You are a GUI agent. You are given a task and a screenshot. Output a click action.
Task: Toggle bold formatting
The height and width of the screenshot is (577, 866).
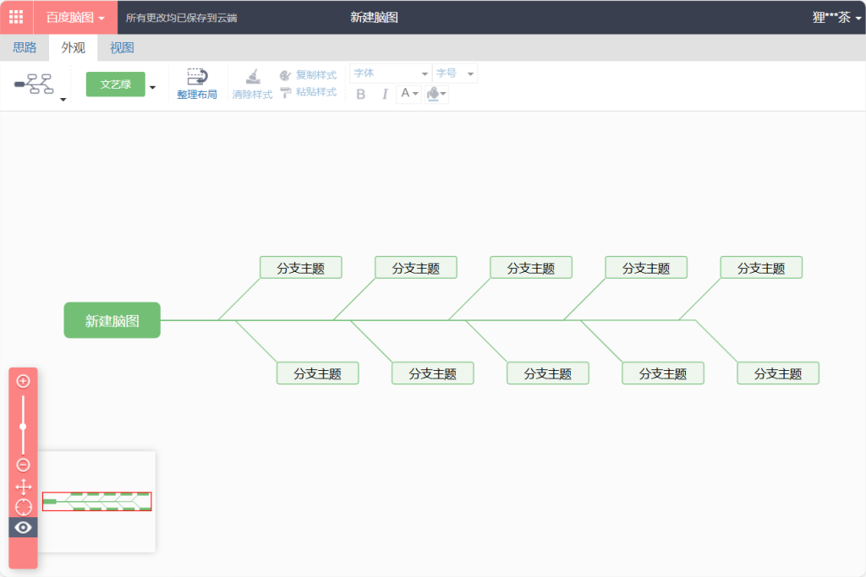click(360, 95)
